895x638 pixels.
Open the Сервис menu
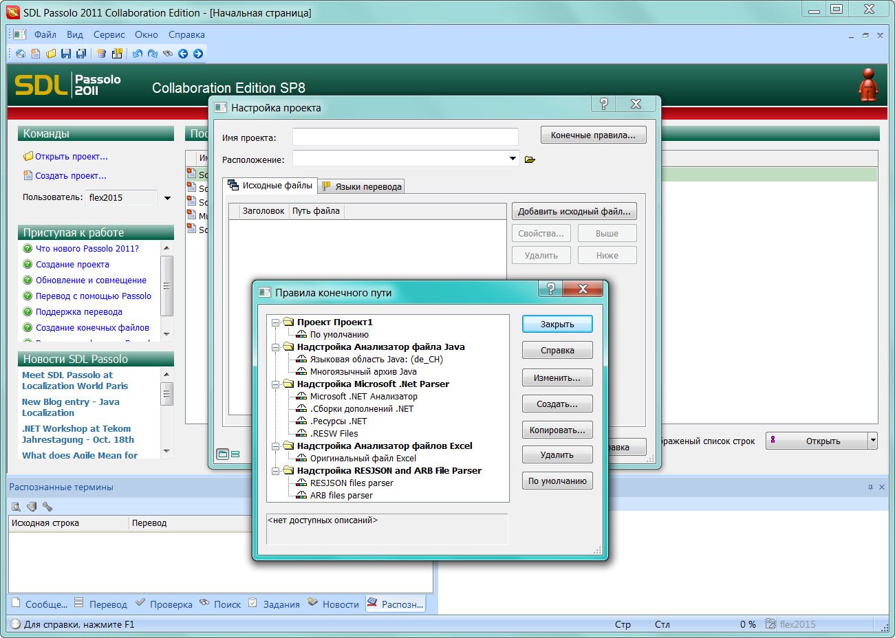click(x=109, y=34)
